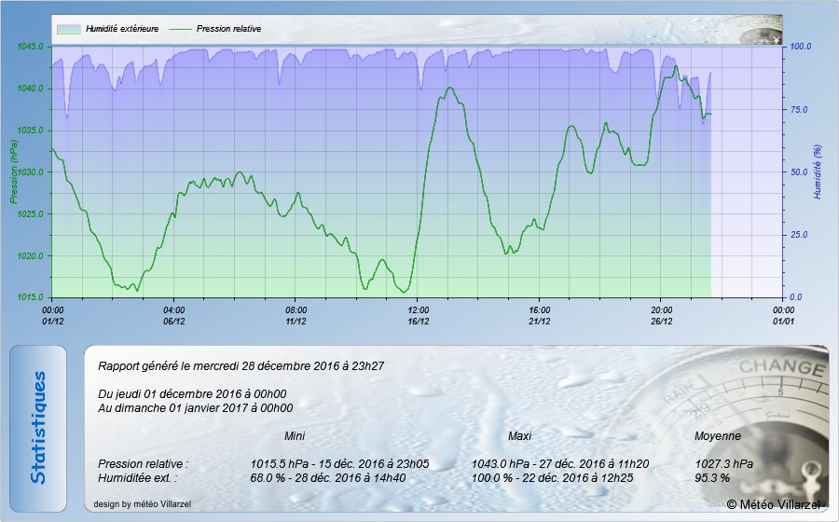Click the Maxi column header
Viewport: 839px width, 522px height.
[519, 435]
